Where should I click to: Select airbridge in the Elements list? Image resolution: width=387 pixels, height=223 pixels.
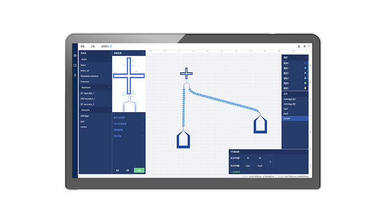coord(85,115)
